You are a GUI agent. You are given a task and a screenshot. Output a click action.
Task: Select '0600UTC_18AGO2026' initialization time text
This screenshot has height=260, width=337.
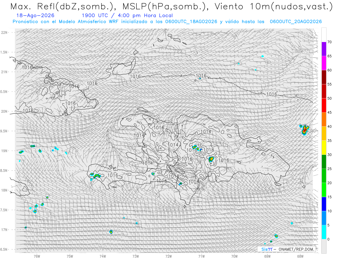[191, 22]
